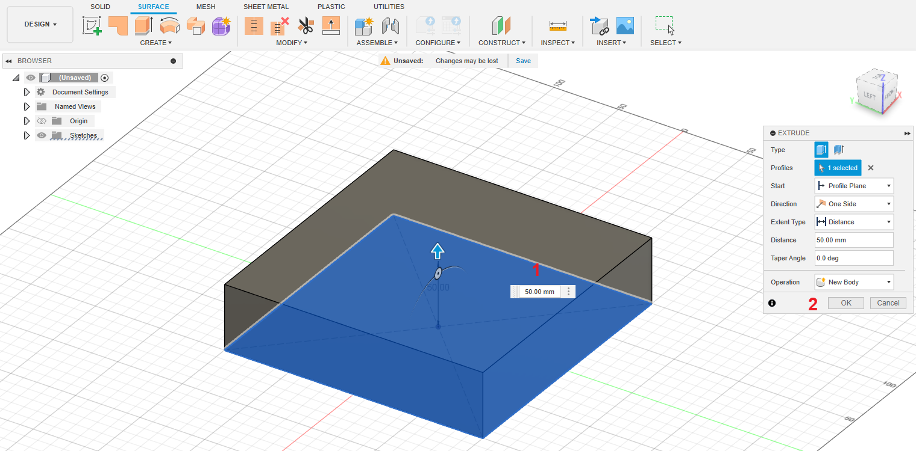Viewport: 916px width, 451px height.
Task: Toggle visibility of the Sketches folder
Action: point(42,135)
